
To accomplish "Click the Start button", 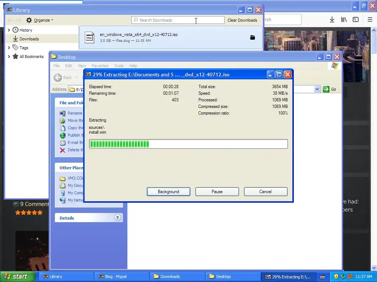I will pos(17,276).
